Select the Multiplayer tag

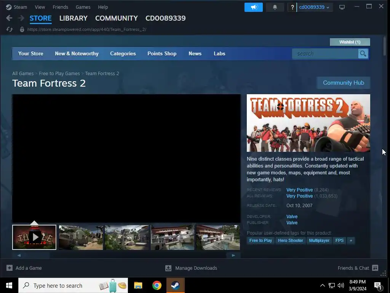tap(319, 240)
